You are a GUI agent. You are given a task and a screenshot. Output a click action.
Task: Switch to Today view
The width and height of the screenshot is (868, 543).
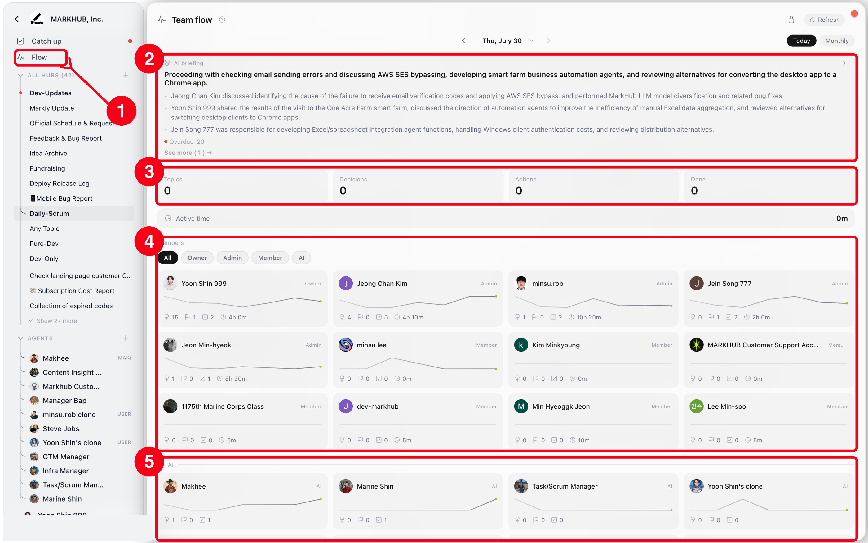(x=801, y=41)
